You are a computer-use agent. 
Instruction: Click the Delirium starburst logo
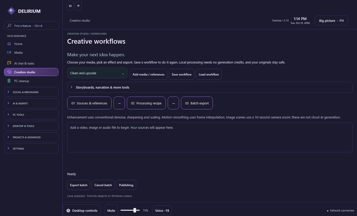point(11,11)
